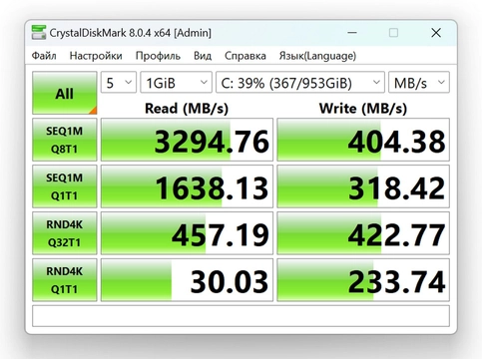Click the Read (MB/s) column header
This screenshot has width=482, height=359.
pos(187,109)
